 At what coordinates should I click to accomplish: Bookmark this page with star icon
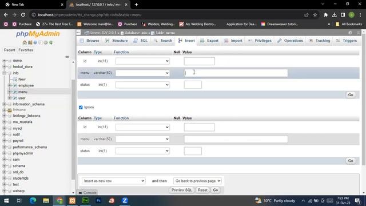click(x=315, y=15)
